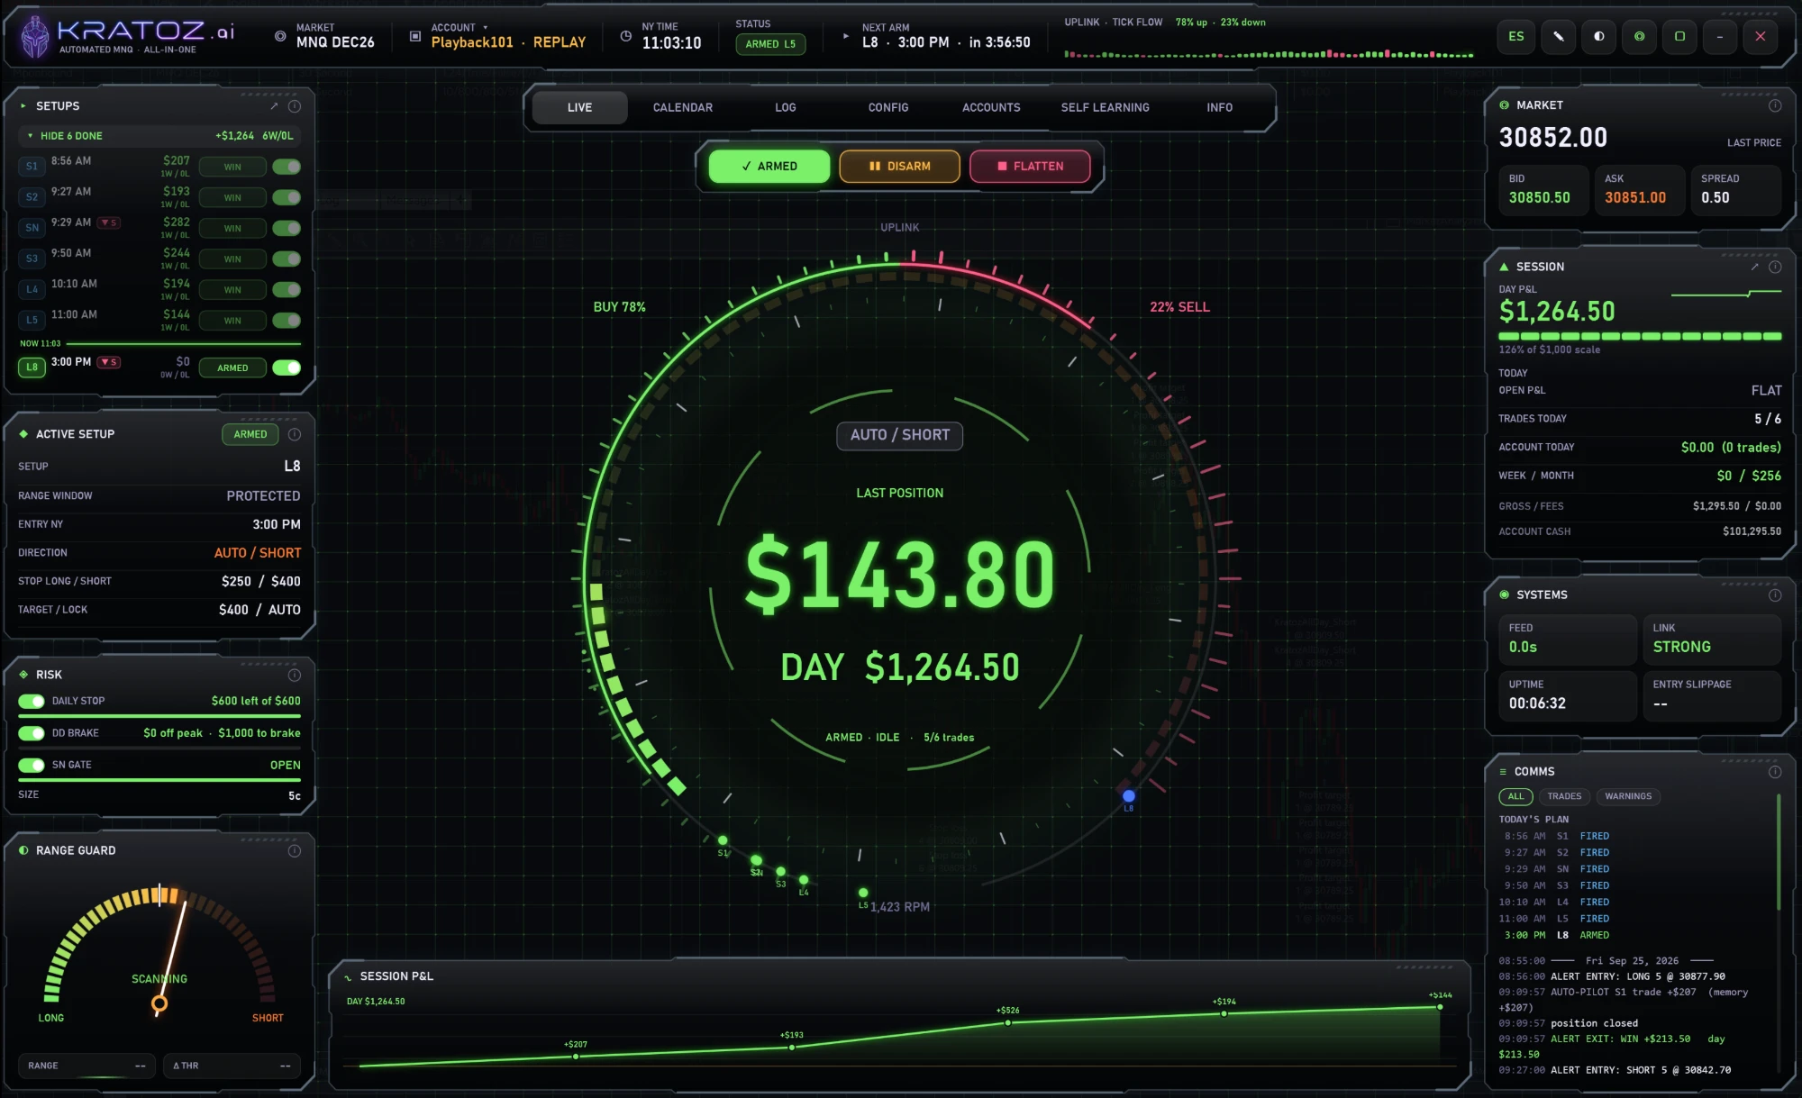Open the Setups panel pop-out arrow
This screenshot has height=1098, width=1802.
click(x=274, y=106)
